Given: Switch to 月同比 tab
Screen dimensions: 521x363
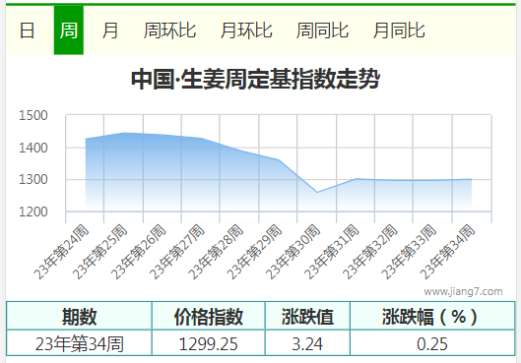Looking at the screenshot, I should click(x=399, y=30).
